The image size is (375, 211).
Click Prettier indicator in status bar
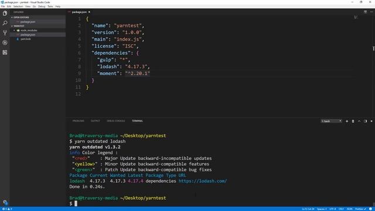tap(361, 209)
